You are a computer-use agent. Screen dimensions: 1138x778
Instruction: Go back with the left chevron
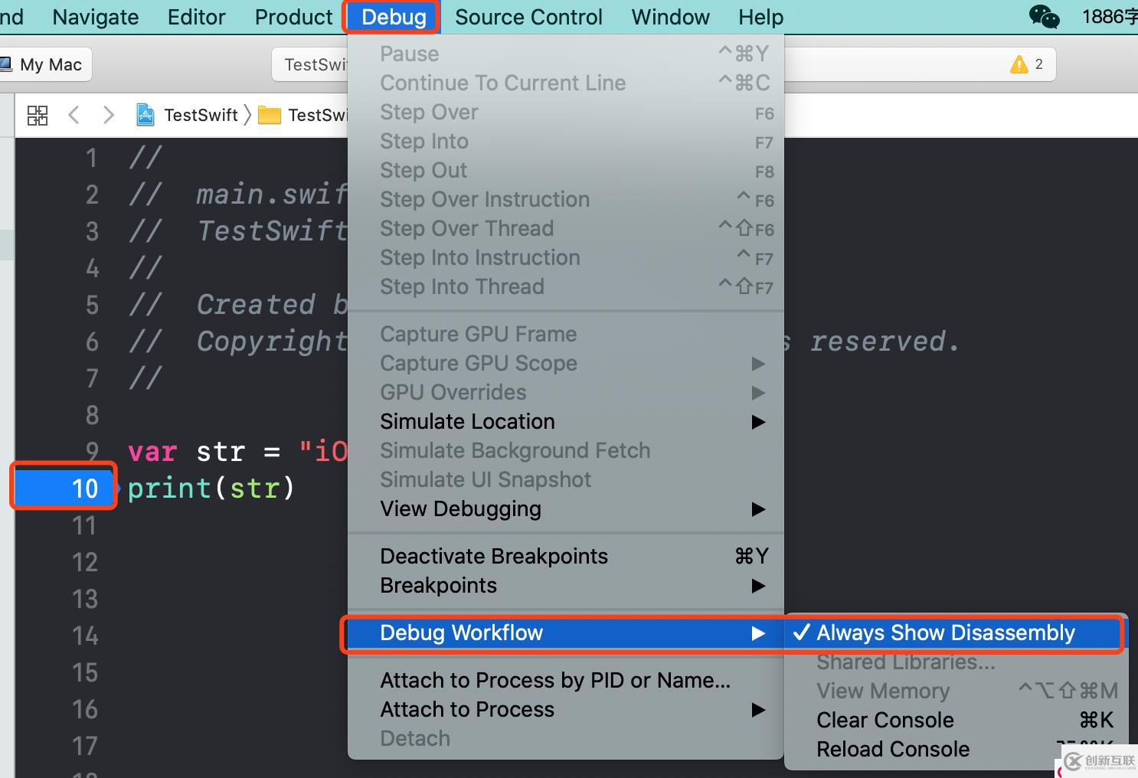pyautogui.click(x=74, y=115)
